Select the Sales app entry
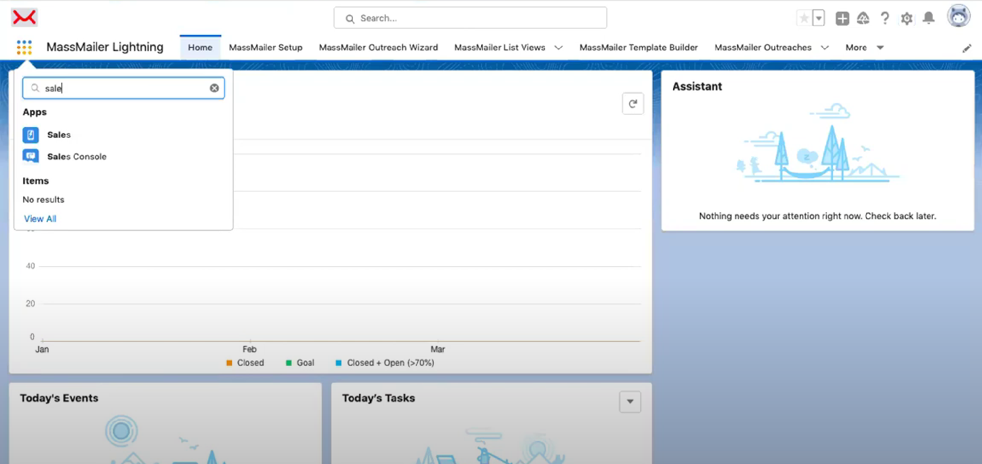Screen dimensions: 982x464 (59, 135)
